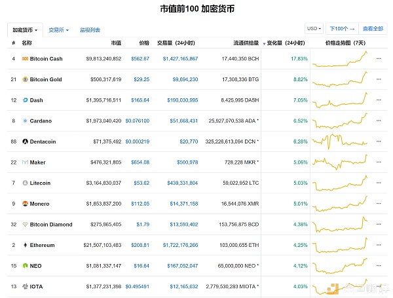View Dentacoin 7-day price chart
Image resolution: width=393 pixels, height=298 pixels.
(x=340, y=141)
